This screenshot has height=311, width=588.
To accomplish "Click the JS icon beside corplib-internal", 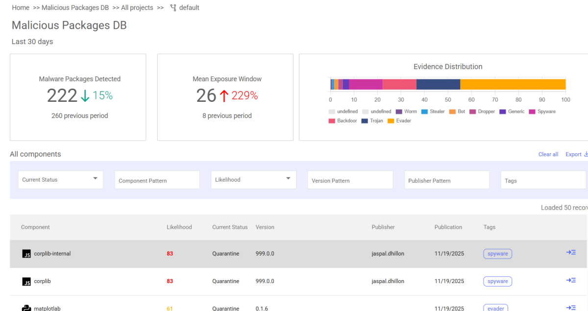I will click(x=26, y=254).
